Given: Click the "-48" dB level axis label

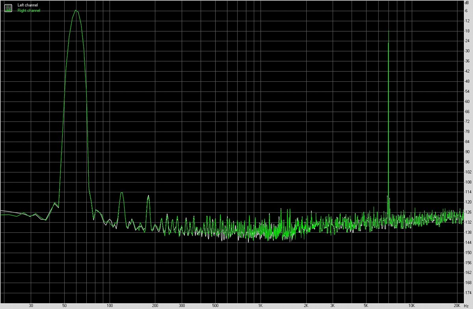Looking at the screenshot, I should (x=467, y=81).
